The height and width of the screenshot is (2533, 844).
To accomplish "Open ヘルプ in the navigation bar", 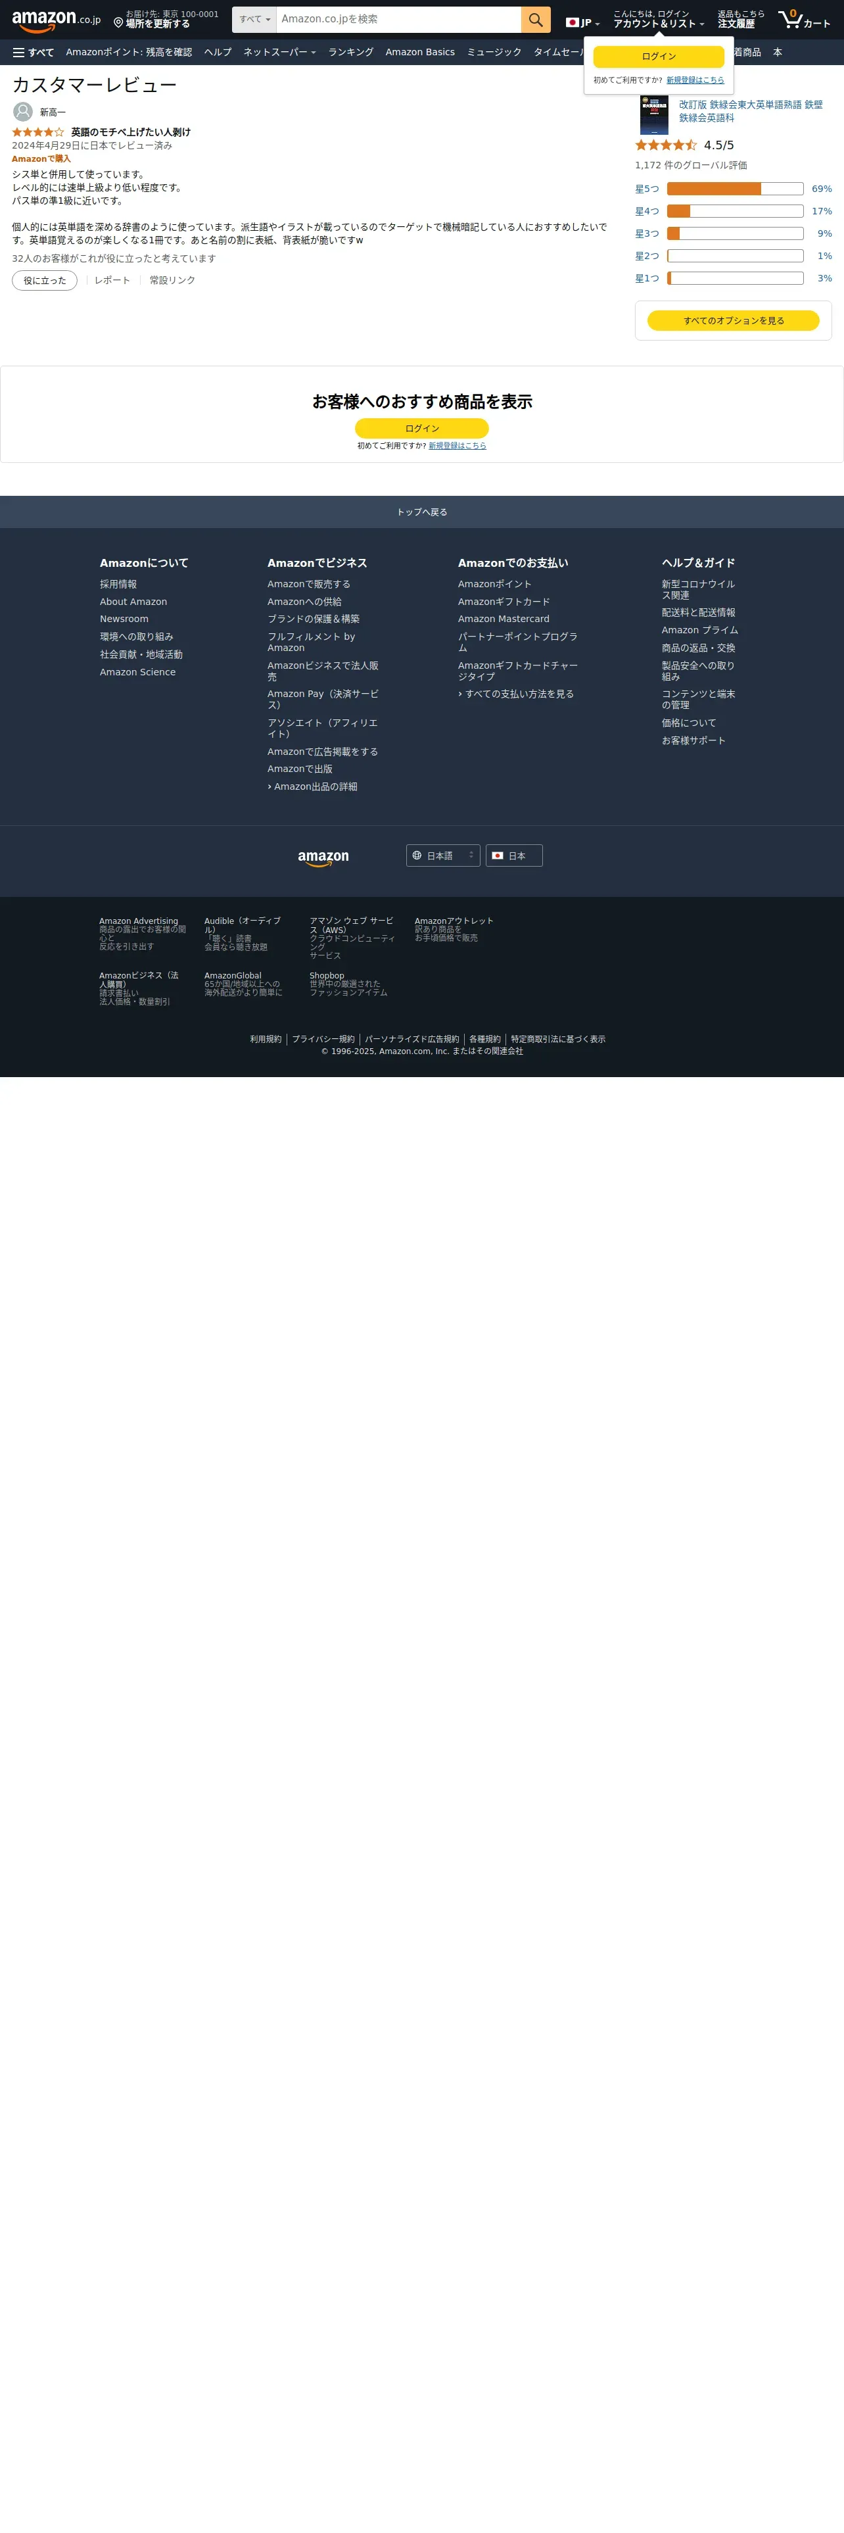I will tap(218, 52).
